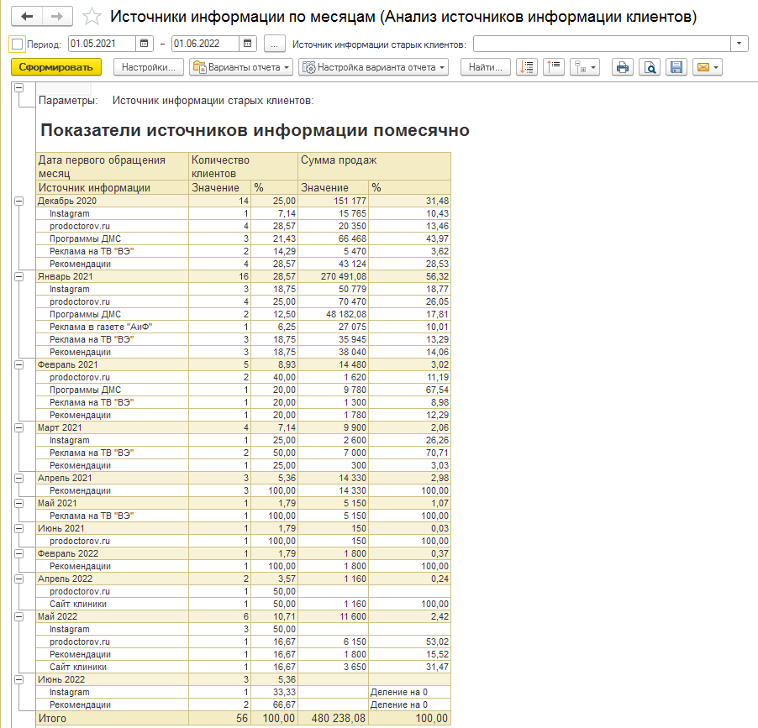Select the Декабрь 2020 row label
The image size is (758, 728).
(67, 201)
